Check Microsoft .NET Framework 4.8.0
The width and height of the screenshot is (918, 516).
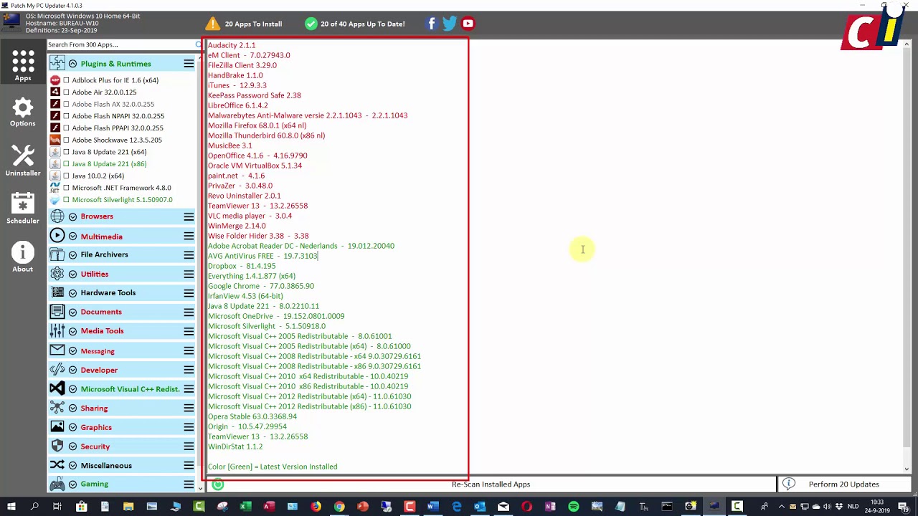click(66, 188)
